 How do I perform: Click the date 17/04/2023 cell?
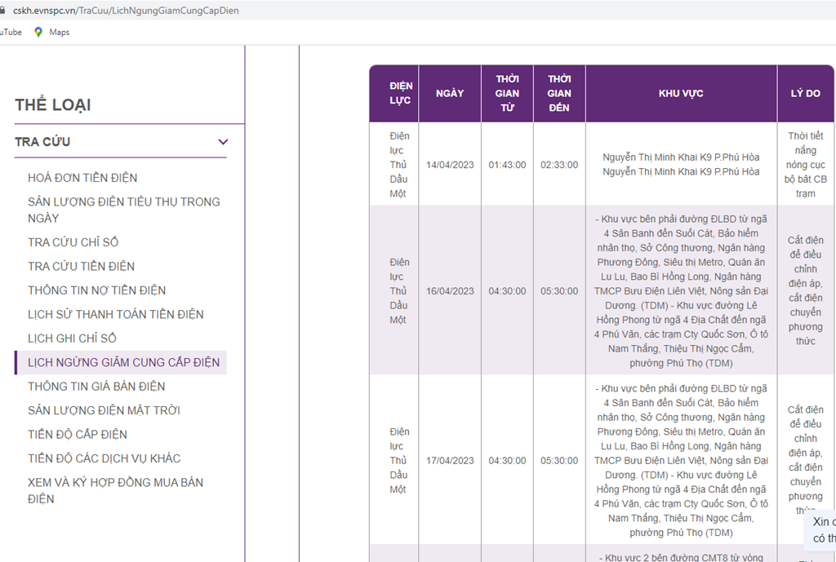(450, 460)
